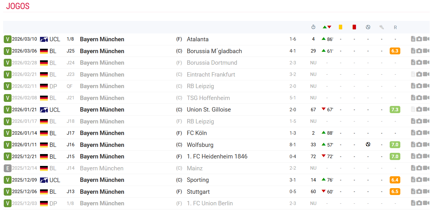
Task: Click the UCL competition label dated 2026/03/10
Action: pos(55,39)
